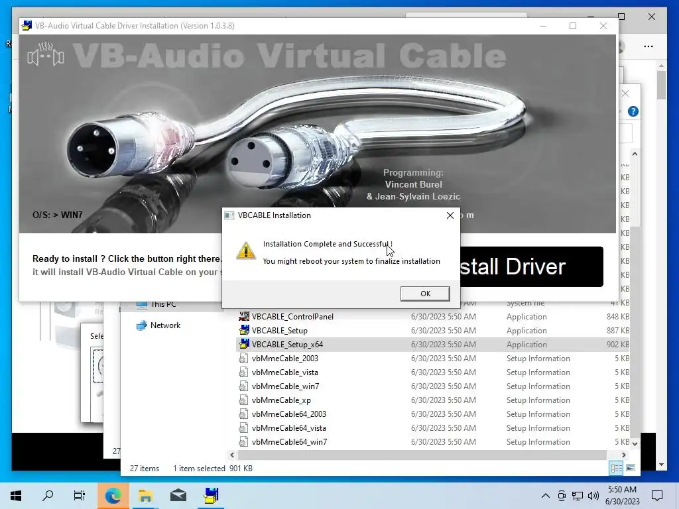Viewport: 679px width, 509px height.
Task: Open the taskbar clock showing 5:50 AM
Action: [x=622, y=496]
